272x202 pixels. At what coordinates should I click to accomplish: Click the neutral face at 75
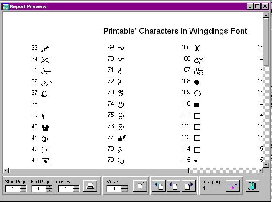(x=121, y=116)
